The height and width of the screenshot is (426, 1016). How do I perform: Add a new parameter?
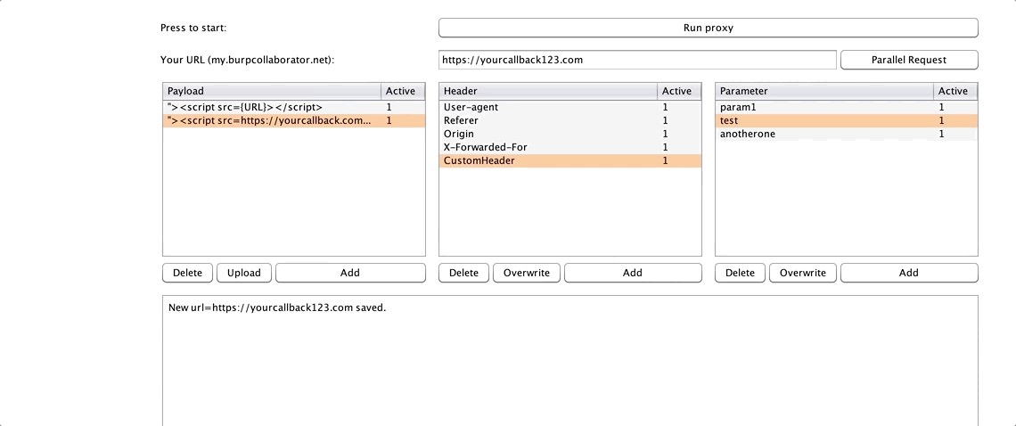(909, 273)
